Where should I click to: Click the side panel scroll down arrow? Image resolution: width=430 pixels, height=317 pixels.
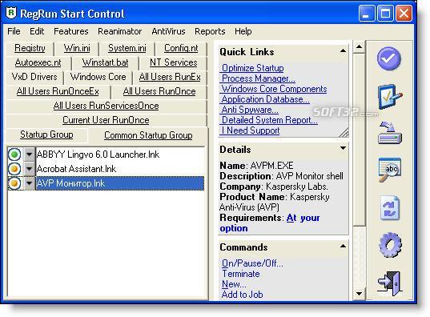[359, 294]
